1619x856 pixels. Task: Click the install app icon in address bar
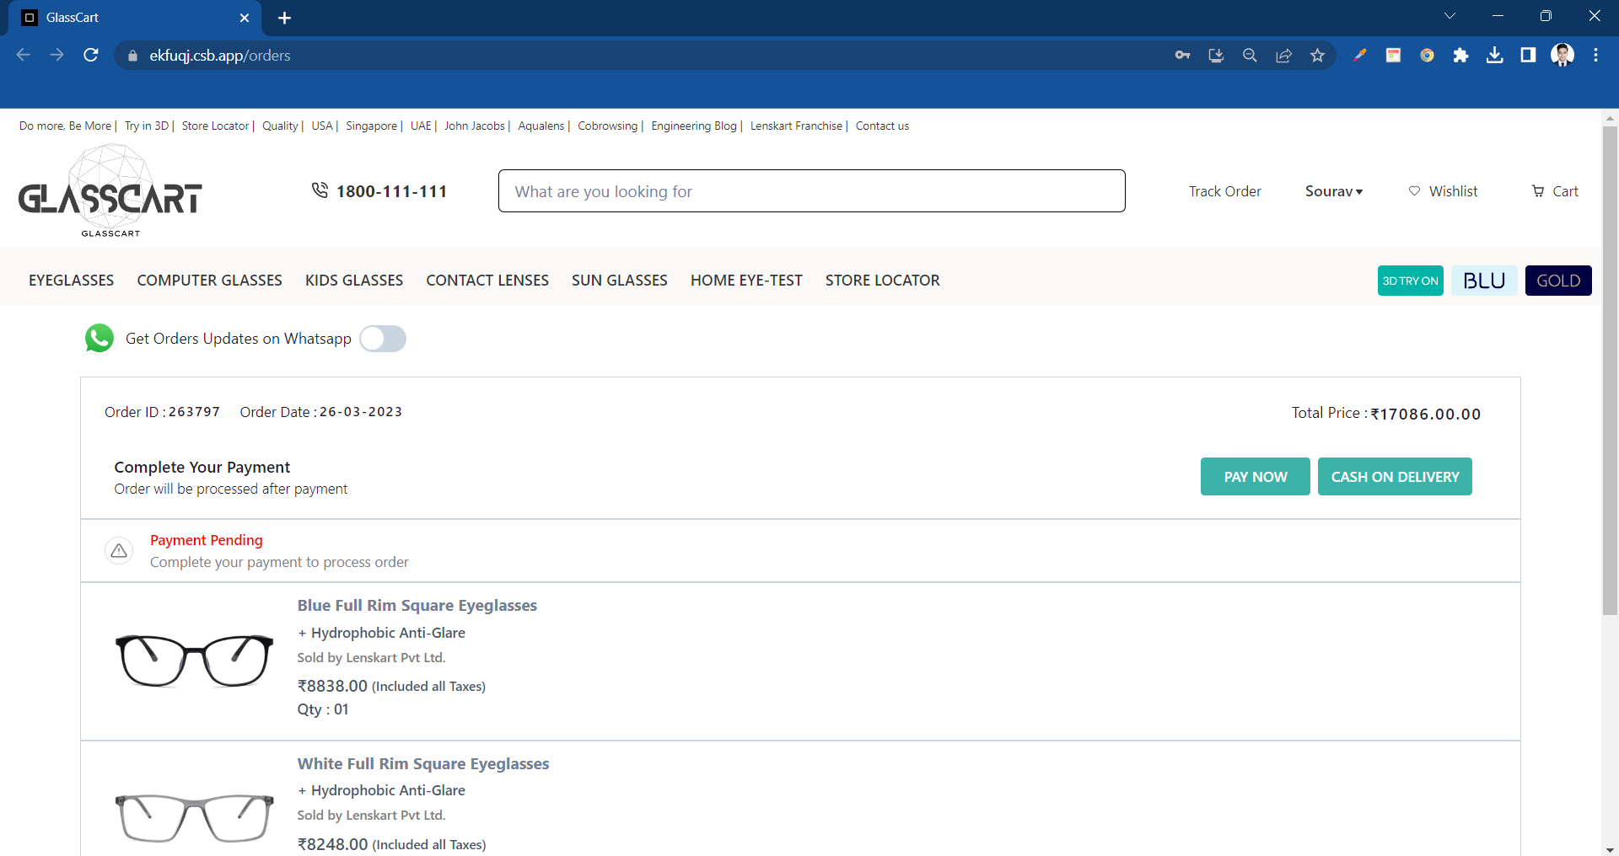pos(1216,56)
